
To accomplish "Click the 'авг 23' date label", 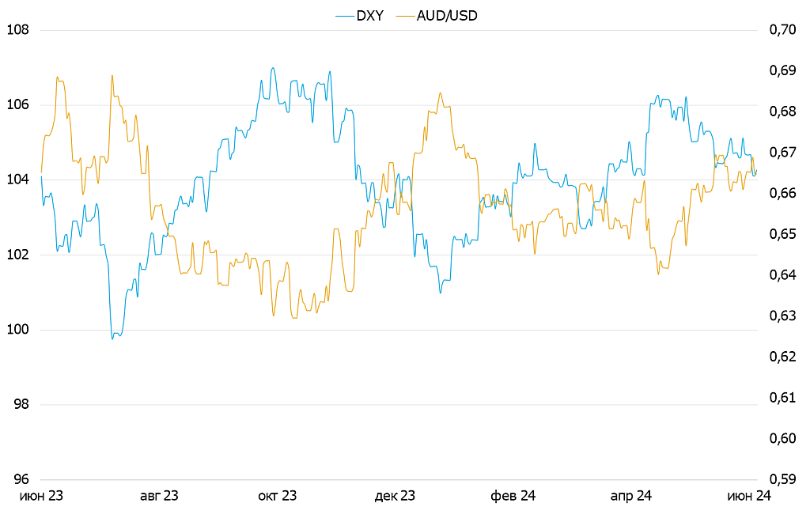I will (159, 496).
